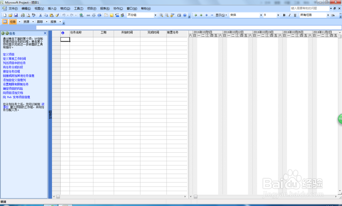Click the Print icon

click(x=23, y=15)
